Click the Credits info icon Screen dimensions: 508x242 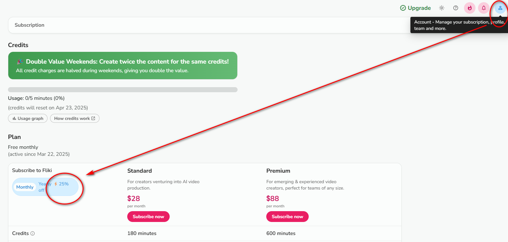coord(33,233)
